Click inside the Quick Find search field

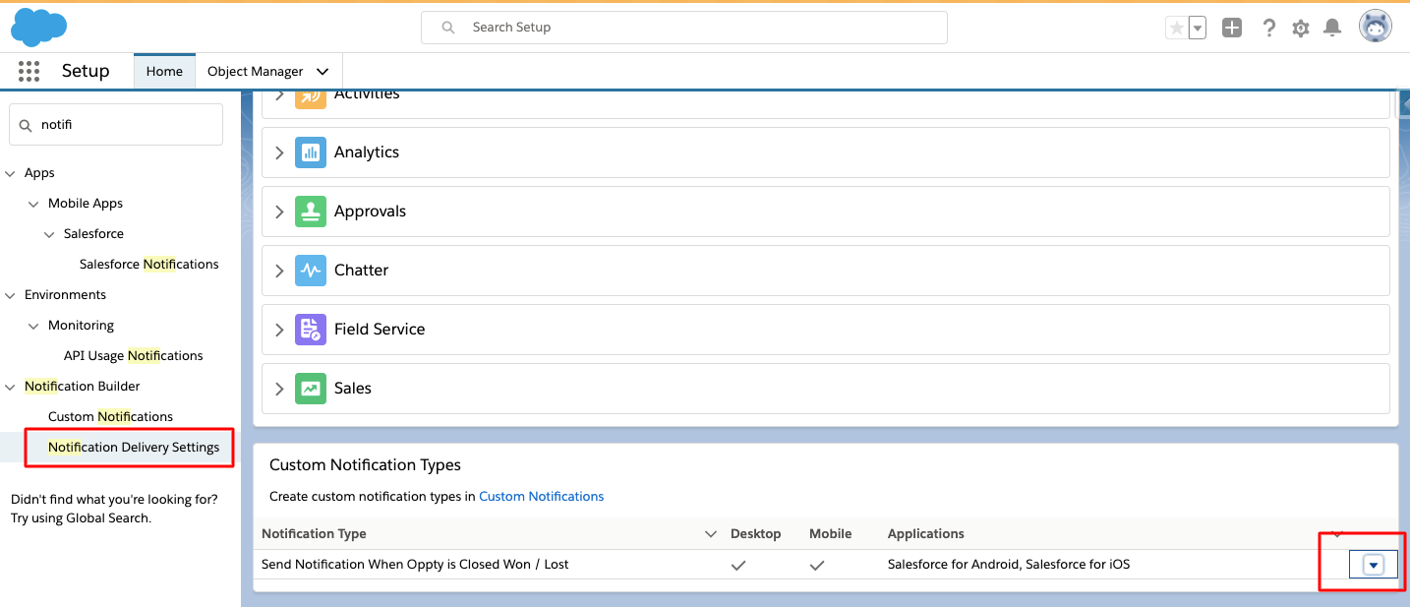point(115,124)
